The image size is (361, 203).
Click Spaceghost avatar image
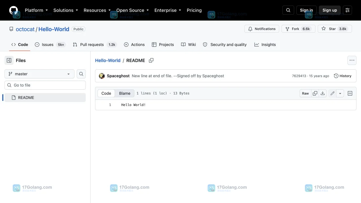[102, 76]
